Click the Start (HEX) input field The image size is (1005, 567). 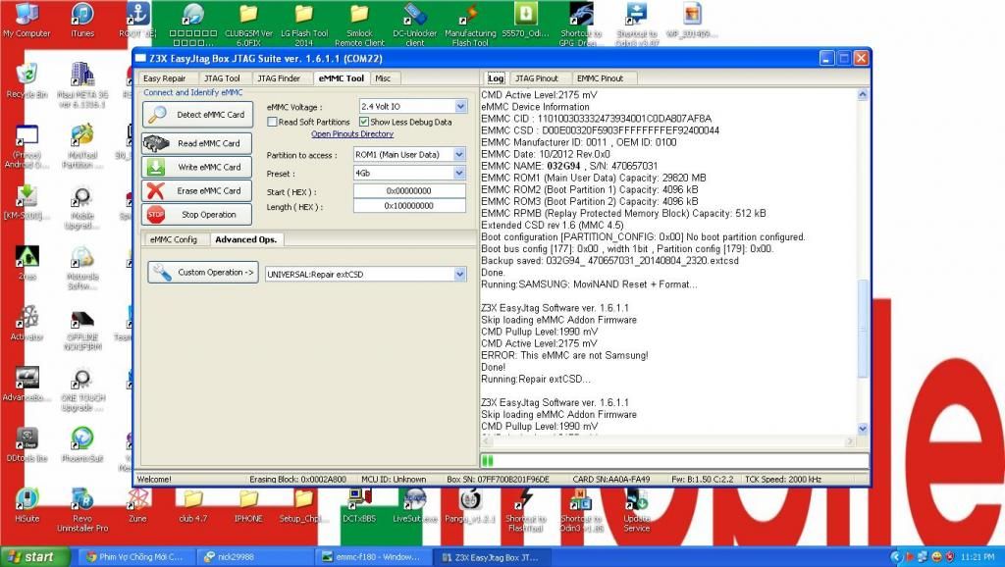coord(409,191)
